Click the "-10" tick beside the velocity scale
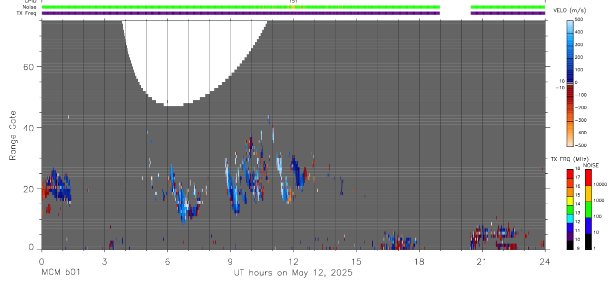The height and width of the screenshot is (283, 613). [x=559, y=88]
